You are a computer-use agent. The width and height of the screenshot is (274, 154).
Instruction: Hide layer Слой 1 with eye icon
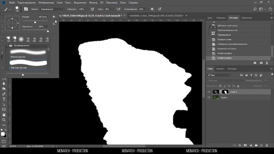(x=209, y=98)
